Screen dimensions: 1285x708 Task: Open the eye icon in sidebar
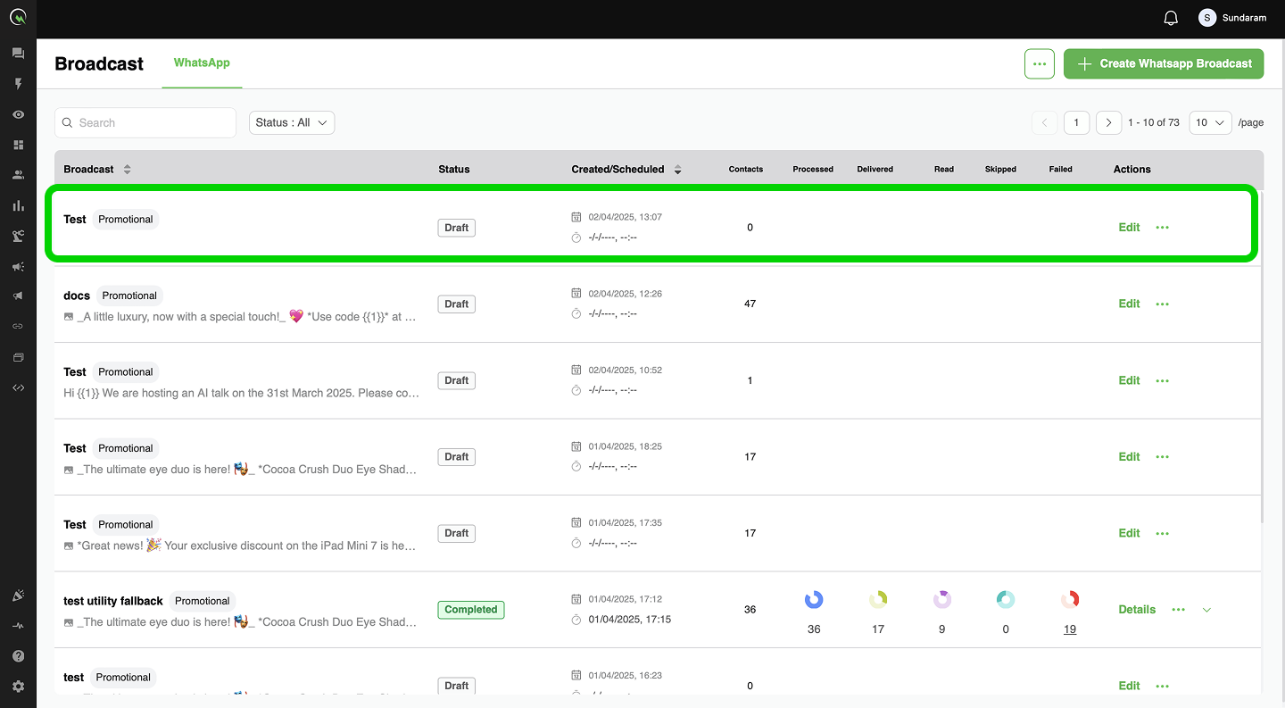pos(18,114)
